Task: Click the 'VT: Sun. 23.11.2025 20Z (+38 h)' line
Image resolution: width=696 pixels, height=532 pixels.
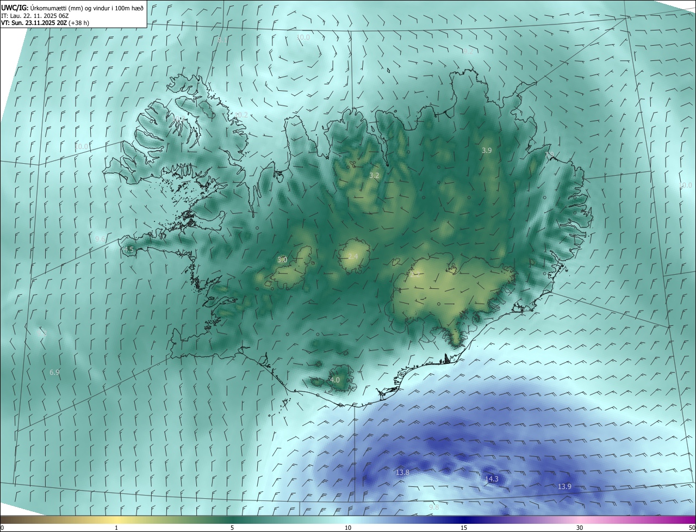Action: (x=45, y=23)
